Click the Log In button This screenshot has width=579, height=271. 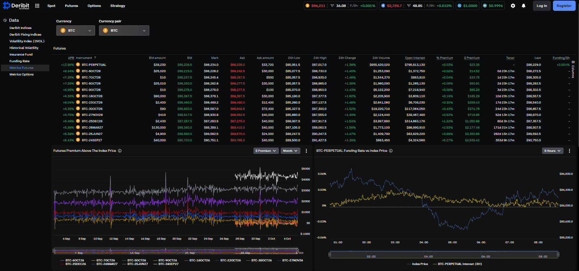[x=542, y=6]
